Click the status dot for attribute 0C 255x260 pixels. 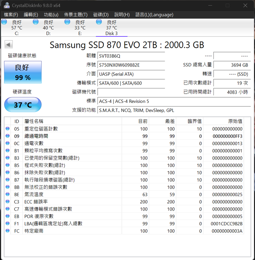(x=8, y=143)
